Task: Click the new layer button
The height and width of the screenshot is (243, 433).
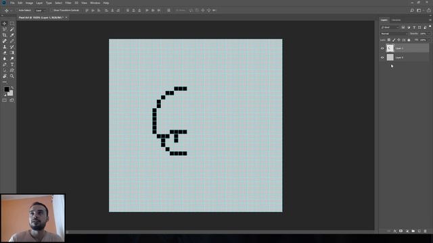Action: [419, 231]
